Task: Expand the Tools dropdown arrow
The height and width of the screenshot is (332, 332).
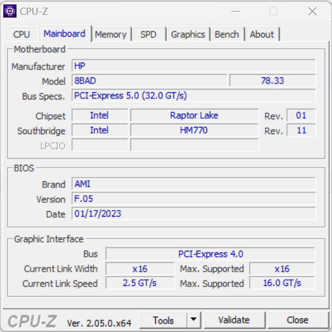Action: tap(193, 320)
